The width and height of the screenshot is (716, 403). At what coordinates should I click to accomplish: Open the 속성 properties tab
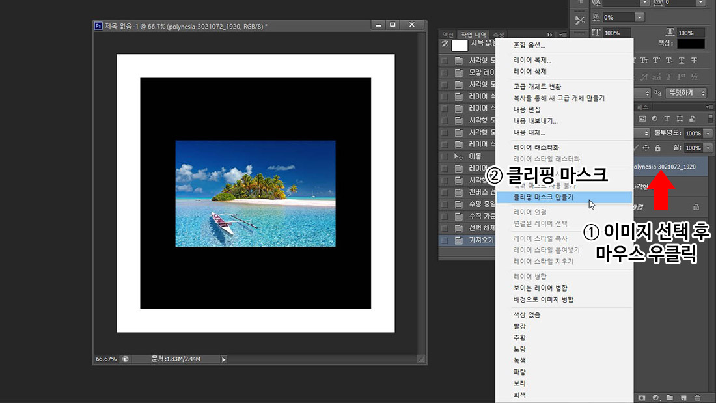[x=498, y=35]
